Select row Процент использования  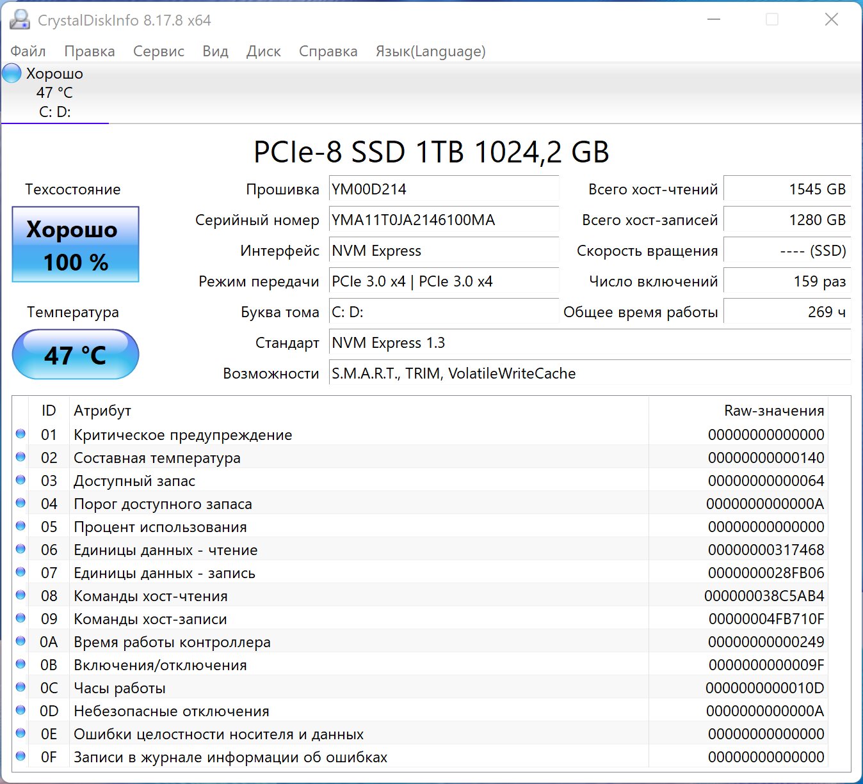pos(420,527)
